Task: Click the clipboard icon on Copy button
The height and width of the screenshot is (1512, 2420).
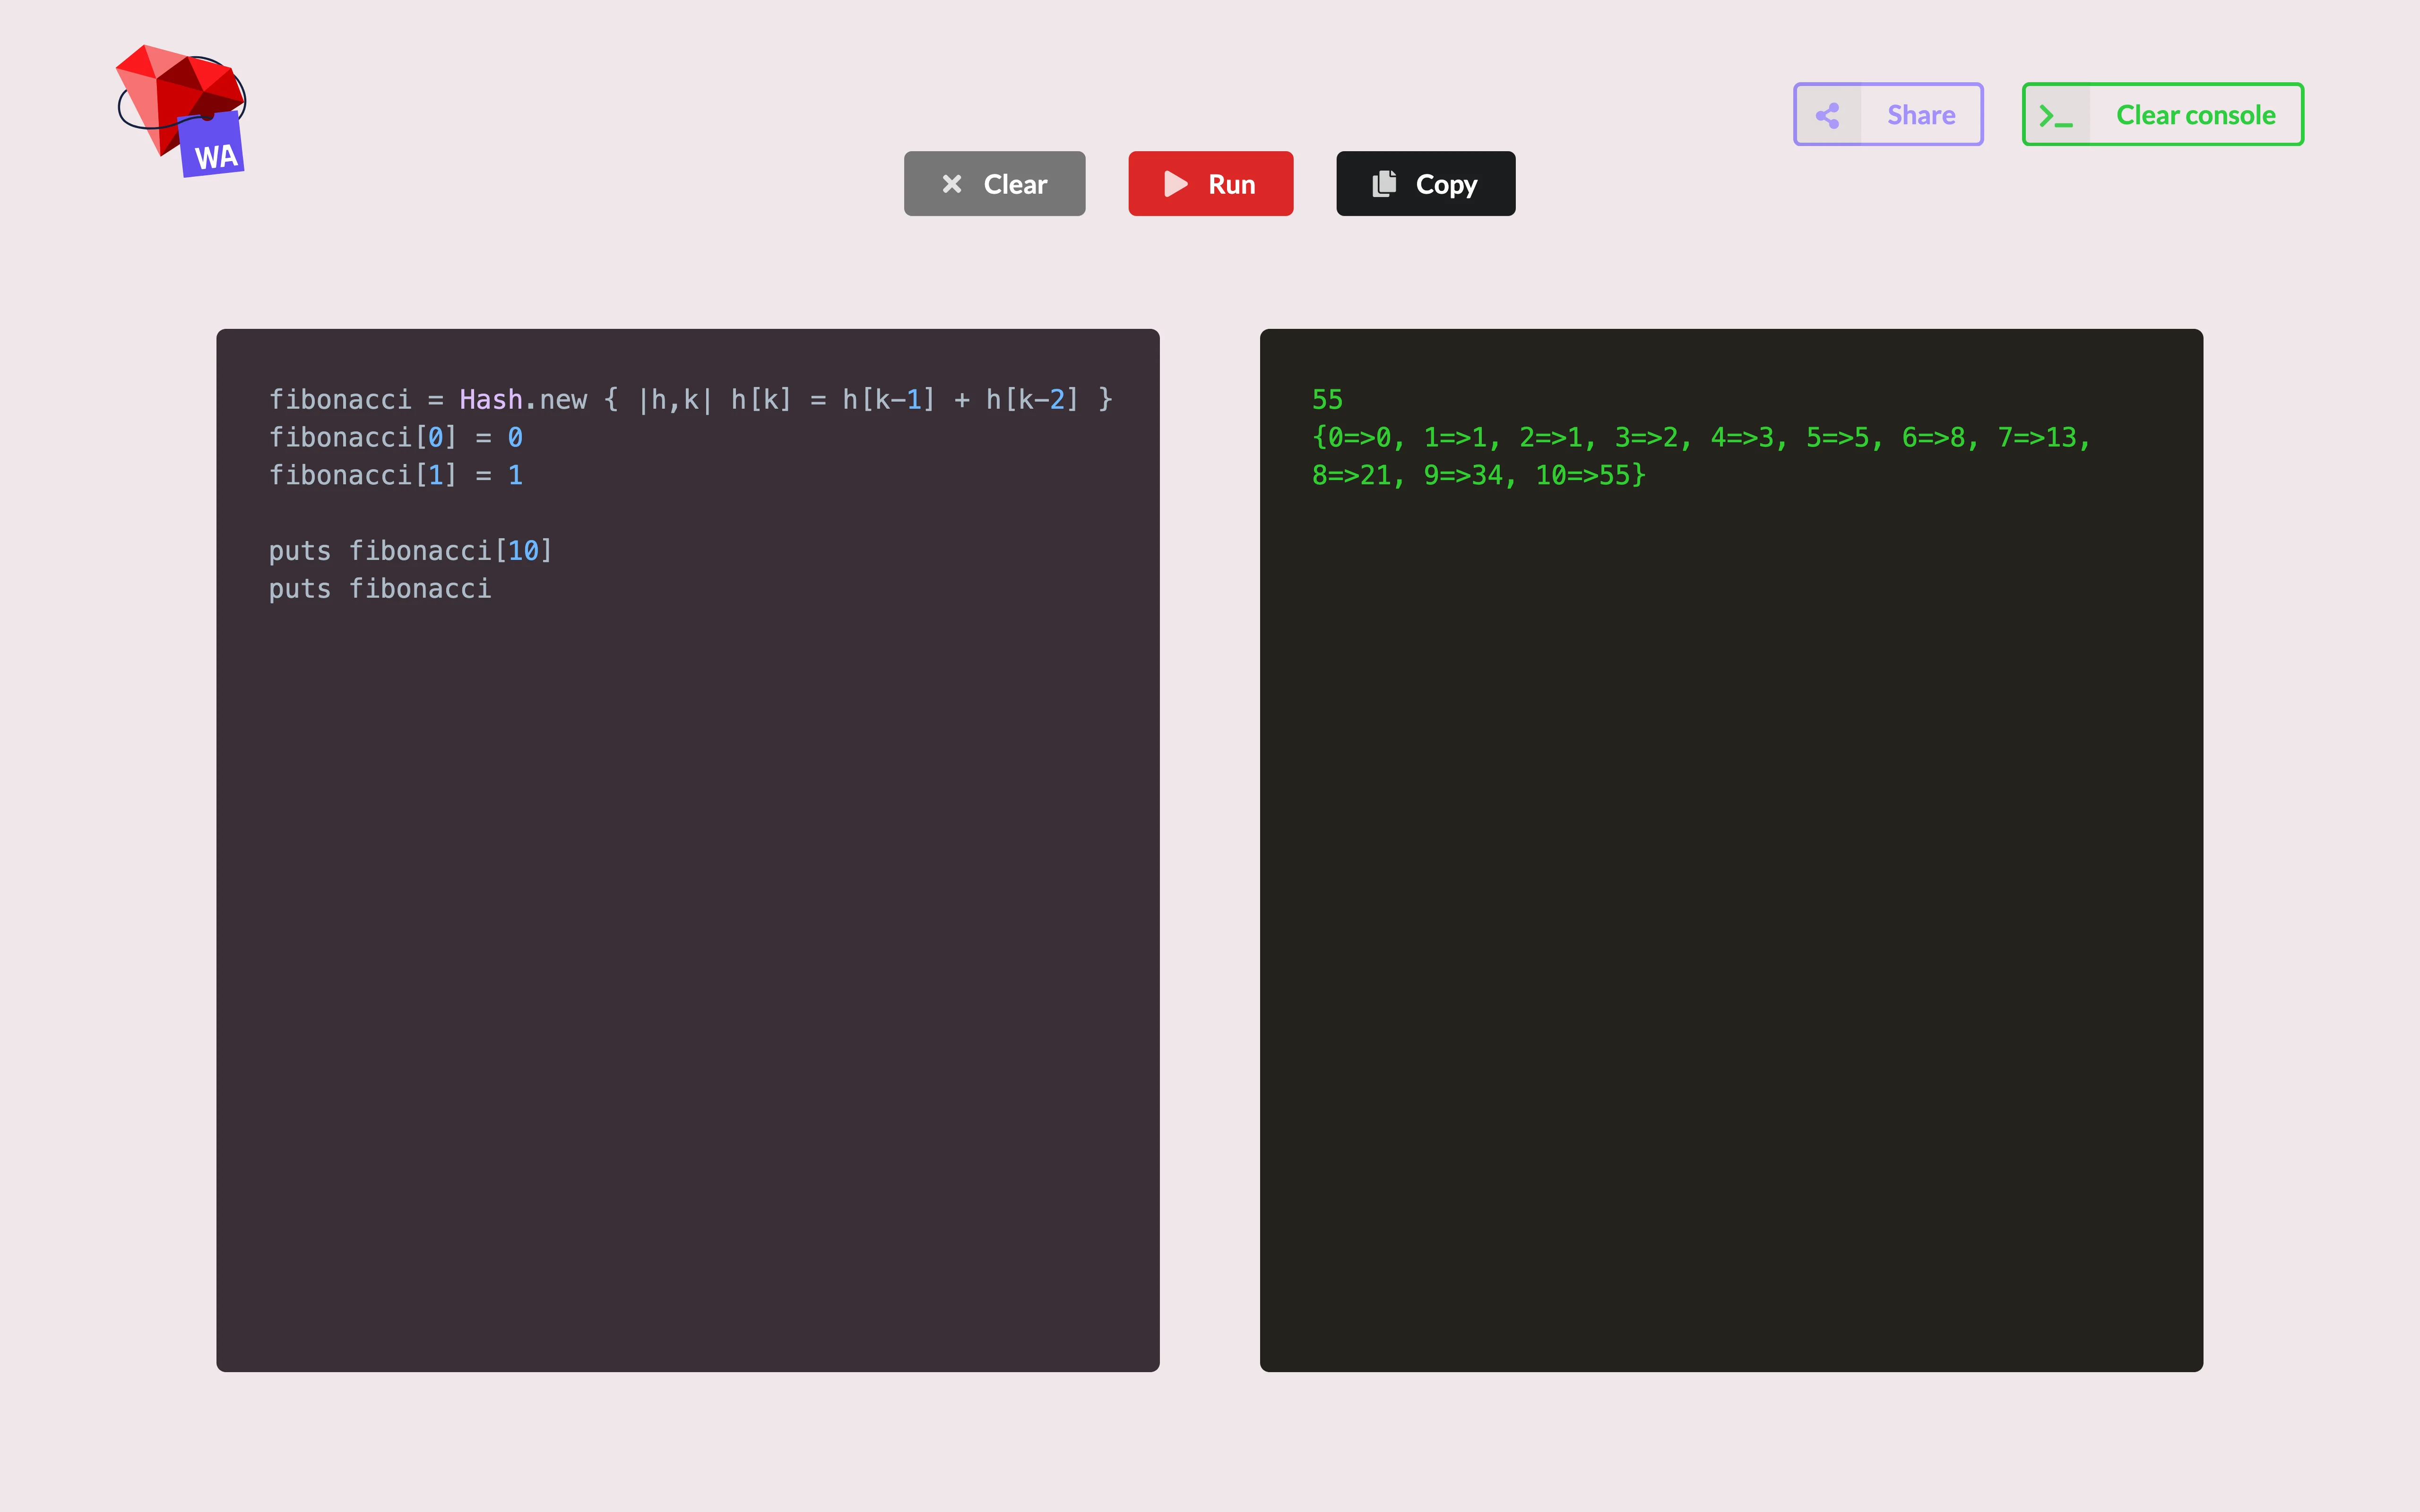Action: coord(1384,183)
